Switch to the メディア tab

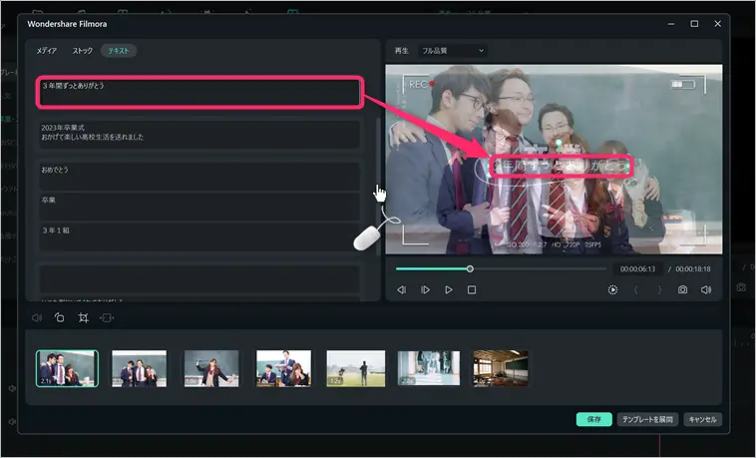click(x=47, y=51)
